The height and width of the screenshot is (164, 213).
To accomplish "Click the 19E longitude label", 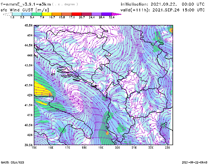I will click(101, 148).
